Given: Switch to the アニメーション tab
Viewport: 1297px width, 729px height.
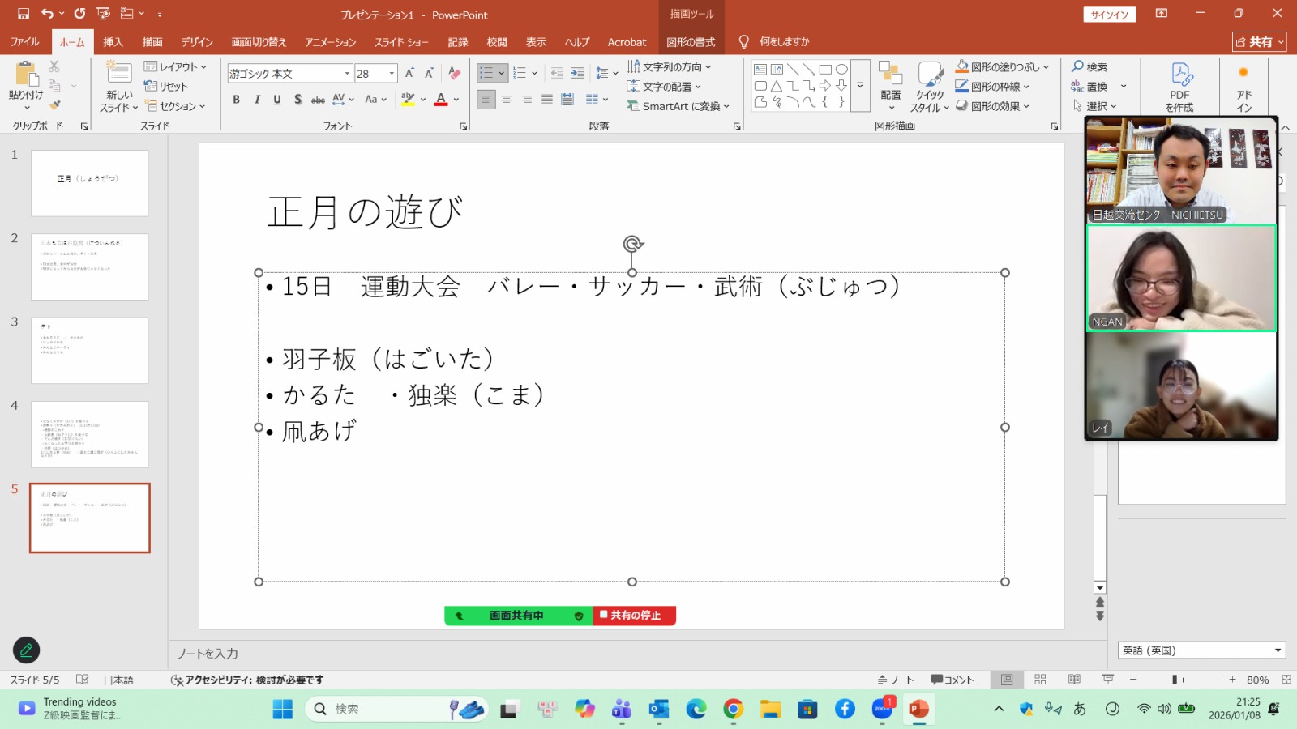Looking at the screenshot, I should [x=330, y=42].
